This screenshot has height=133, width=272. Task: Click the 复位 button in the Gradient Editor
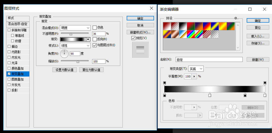(258, 27)
